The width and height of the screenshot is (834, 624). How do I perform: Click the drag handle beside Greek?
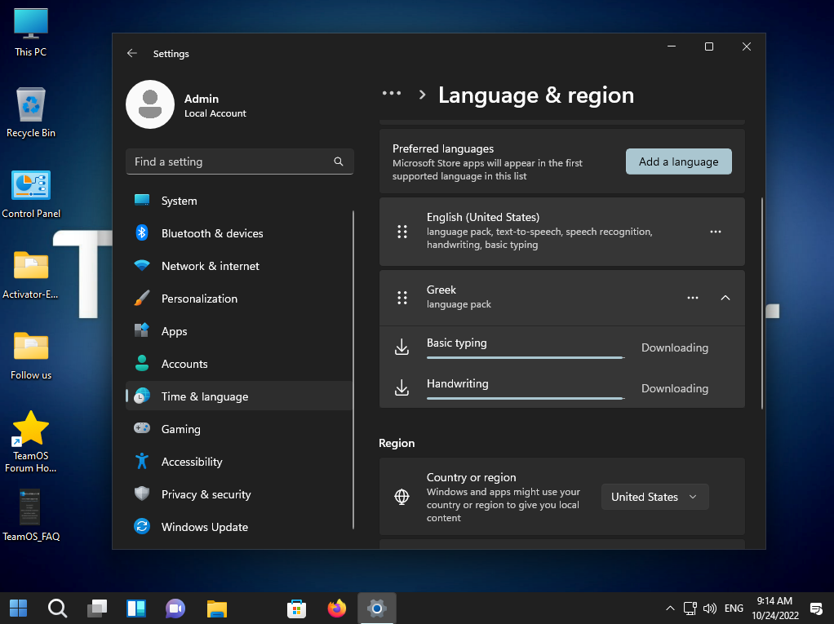pos(401,298)
